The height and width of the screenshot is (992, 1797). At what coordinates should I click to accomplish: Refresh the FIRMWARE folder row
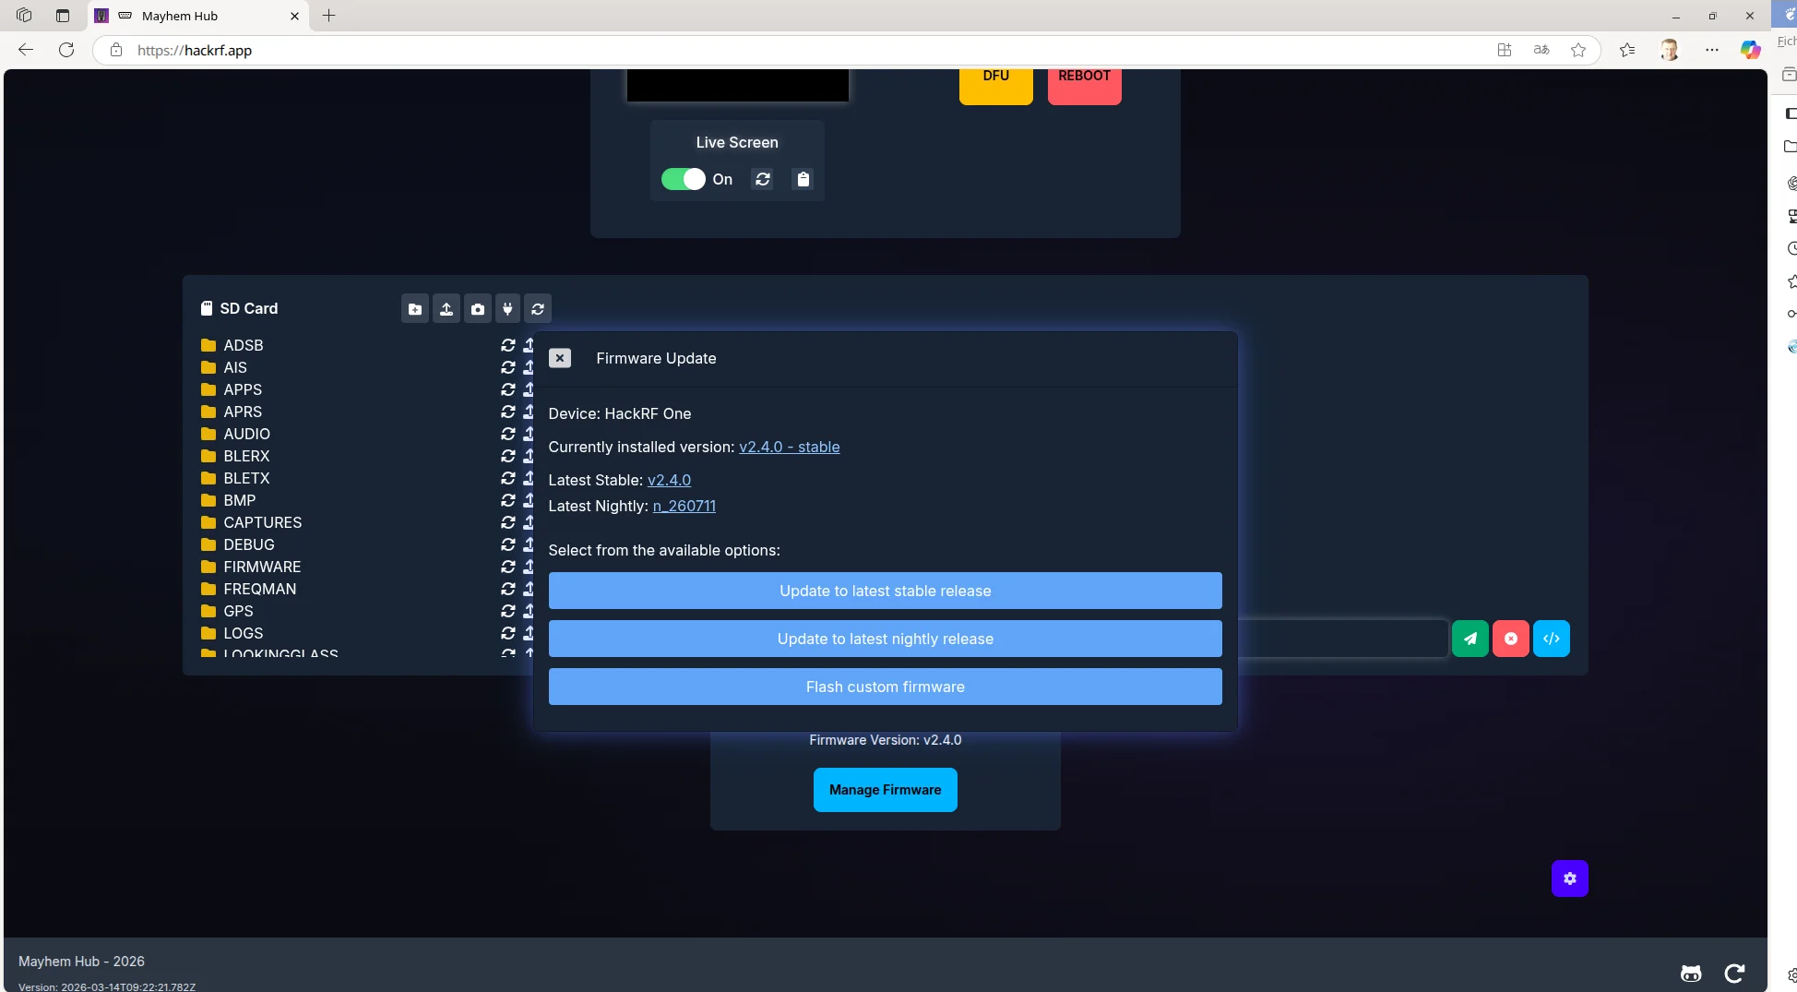click(x=508, y=567)
